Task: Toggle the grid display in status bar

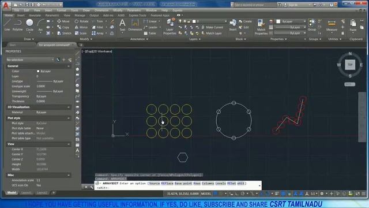Action: [215, 194]
